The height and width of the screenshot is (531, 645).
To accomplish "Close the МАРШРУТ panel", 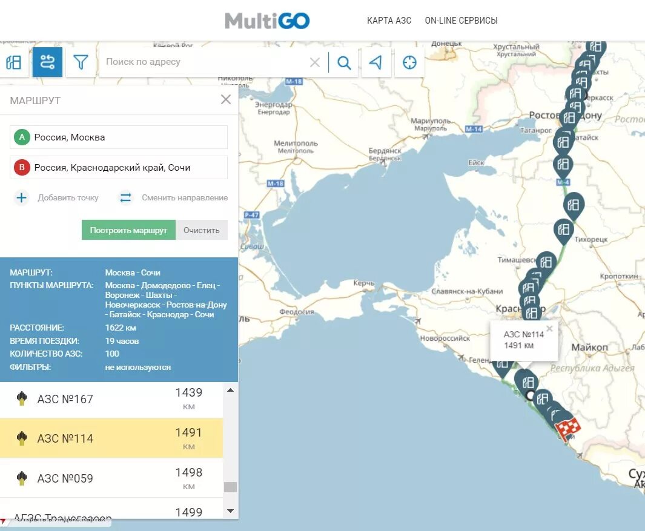I will pos(225,99).
